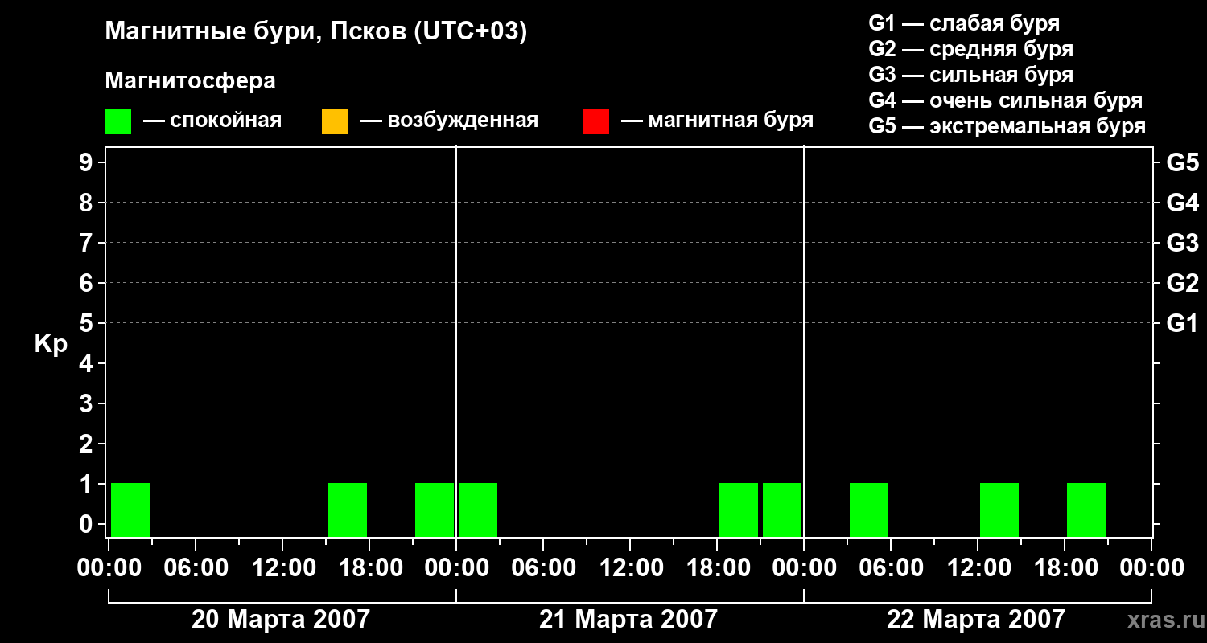Click the orange 'возбужденная' legend swatch
Screen dimensions: 1207x643
pyautogui.click(x=335, y=121)
